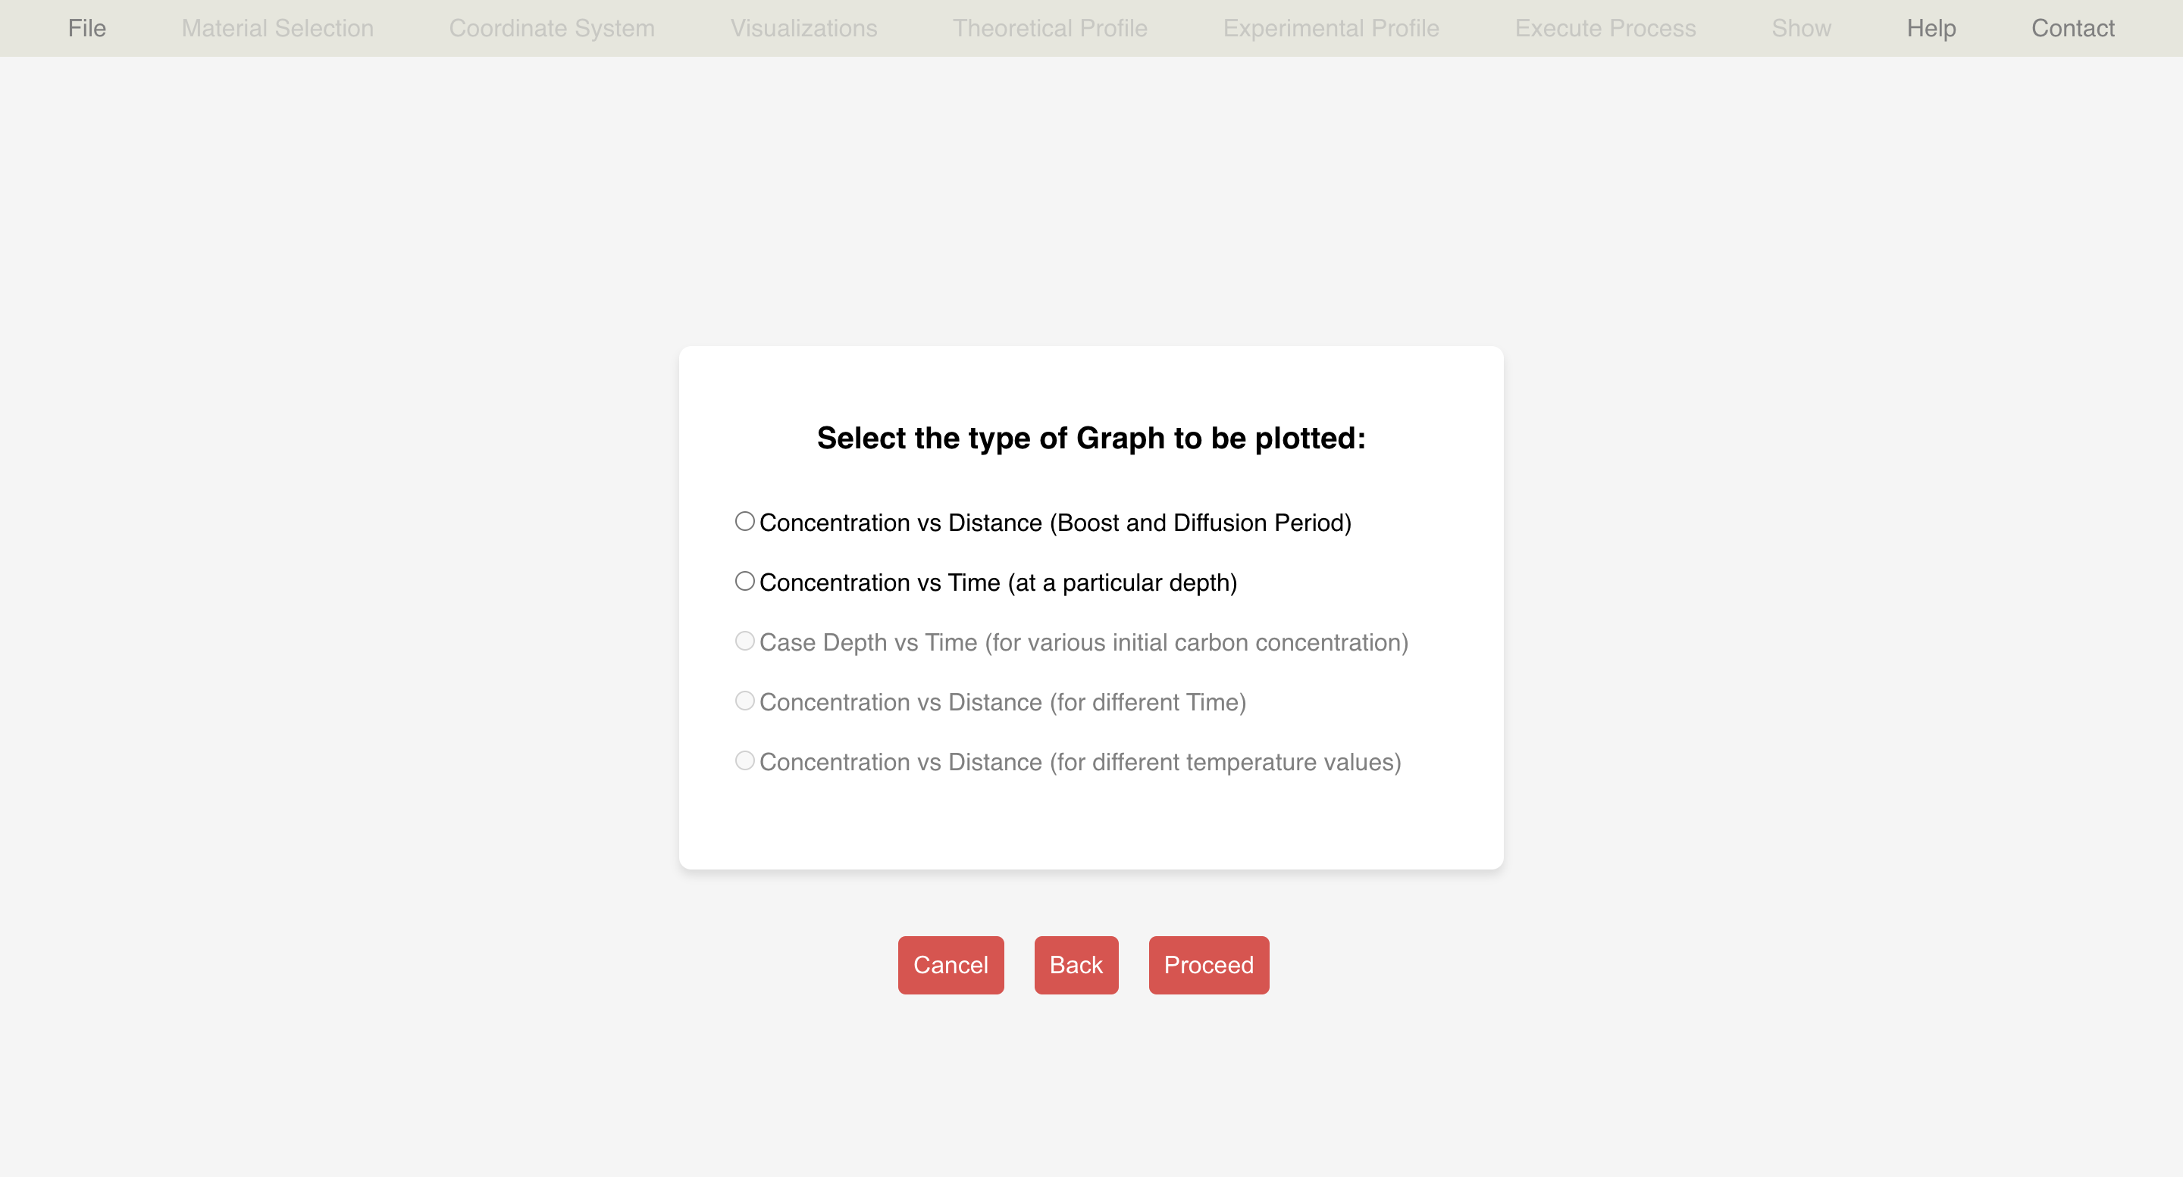Go to the Contact menu item
The height and width of the screenshot is (1177, 2183).
coord(2072,28)
